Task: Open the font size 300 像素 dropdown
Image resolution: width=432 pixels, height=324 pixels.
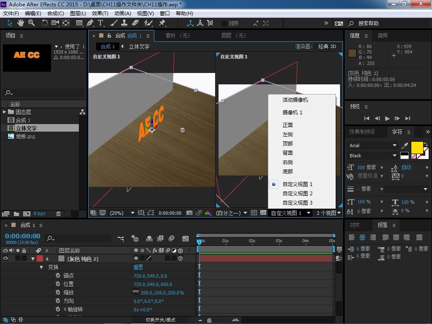Action: coord(382,167)
